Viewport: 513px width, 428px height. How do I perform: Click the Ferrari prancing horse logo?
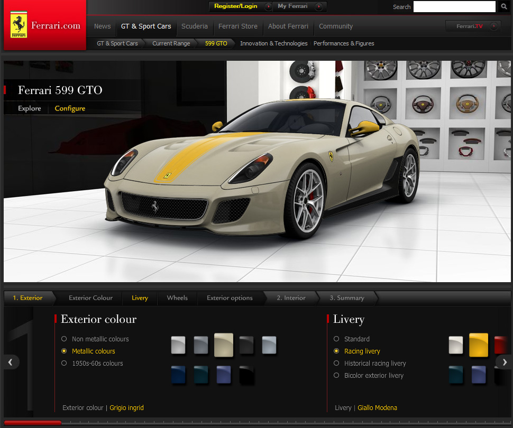click(17, 25)
